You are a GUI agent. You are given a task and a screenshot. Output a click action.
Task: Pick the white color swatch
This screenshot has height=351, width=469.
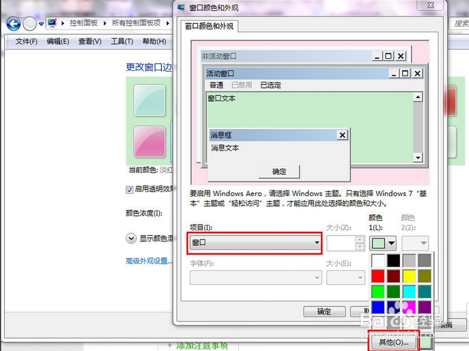(x=378, y=260)
